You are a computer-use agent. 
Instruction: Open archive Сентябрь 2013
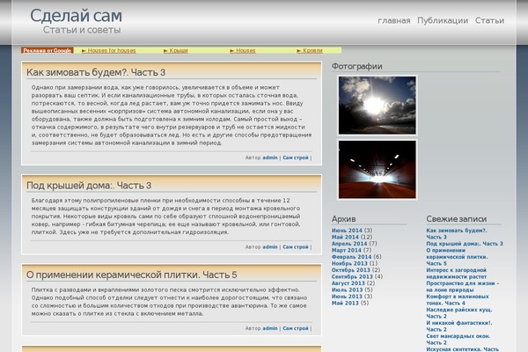click(x=352, y=276)
